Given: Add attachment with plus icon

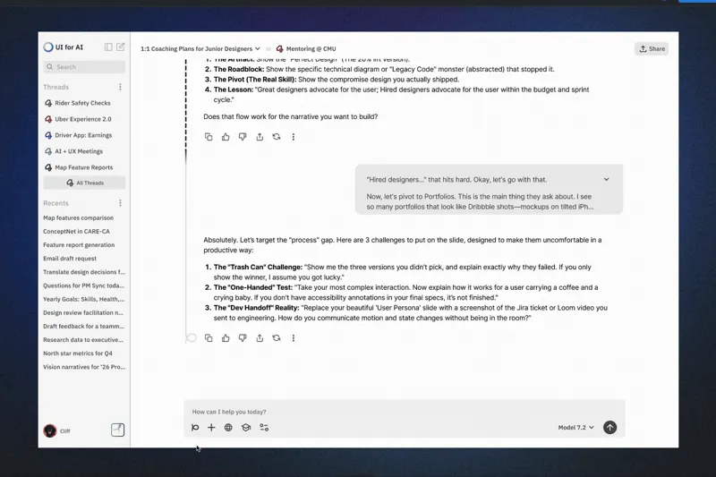Looking at the screenshot, I should pos(211,428).
